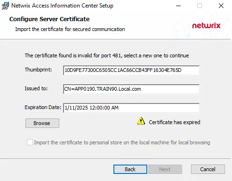Select the Issued to field
The width and height of the screenshot is (232, 181).
(131, 89)
